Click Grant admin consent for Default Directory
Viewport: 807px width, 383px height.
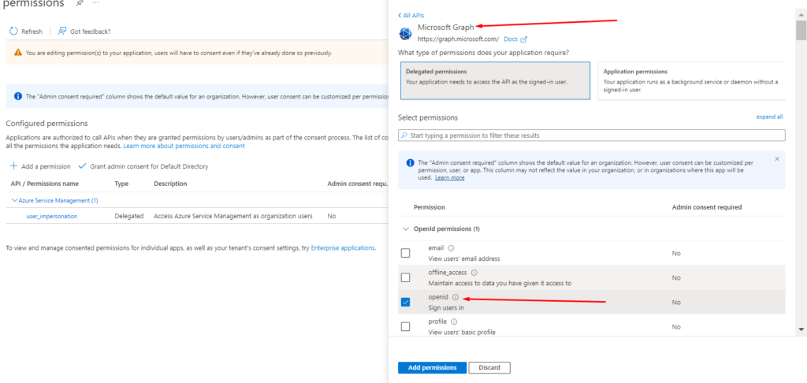click(x=143, y=166)
